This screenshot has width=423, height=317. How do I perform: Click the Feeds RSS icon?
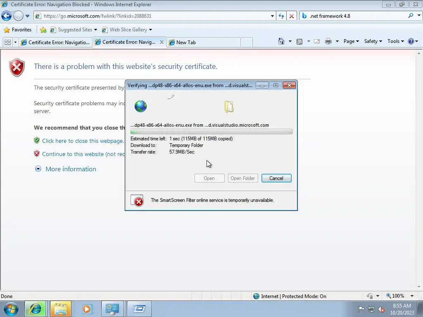click(299, 42)
